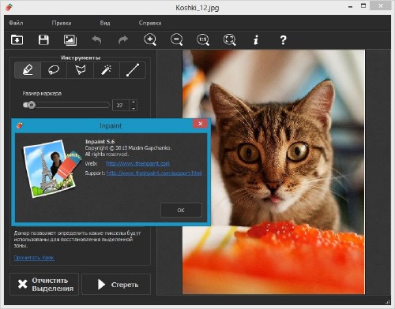Select the Magic Wand tool
Viewport: 395px width, 309px height.
(107, 70)
